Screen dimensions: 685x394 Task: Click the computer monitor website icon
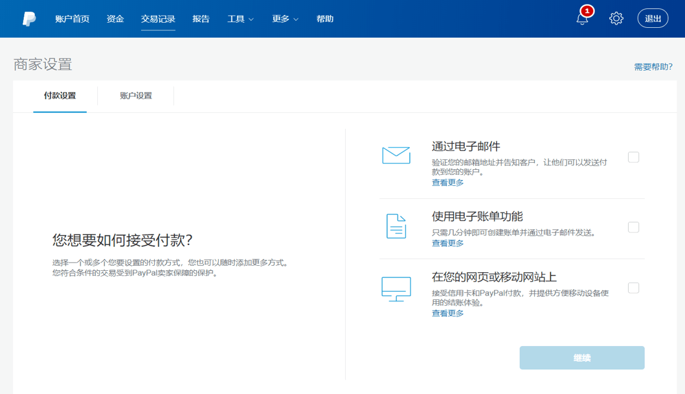396,289
